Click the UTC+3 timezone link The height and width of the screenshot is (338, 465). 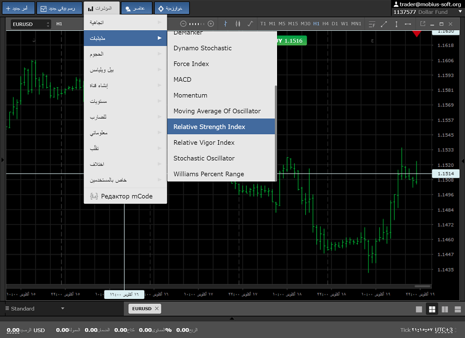[x=444, y=330]
